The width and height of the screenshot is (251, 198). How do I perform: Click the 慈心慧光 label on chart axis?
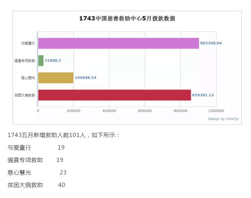[x=28, y=78]
